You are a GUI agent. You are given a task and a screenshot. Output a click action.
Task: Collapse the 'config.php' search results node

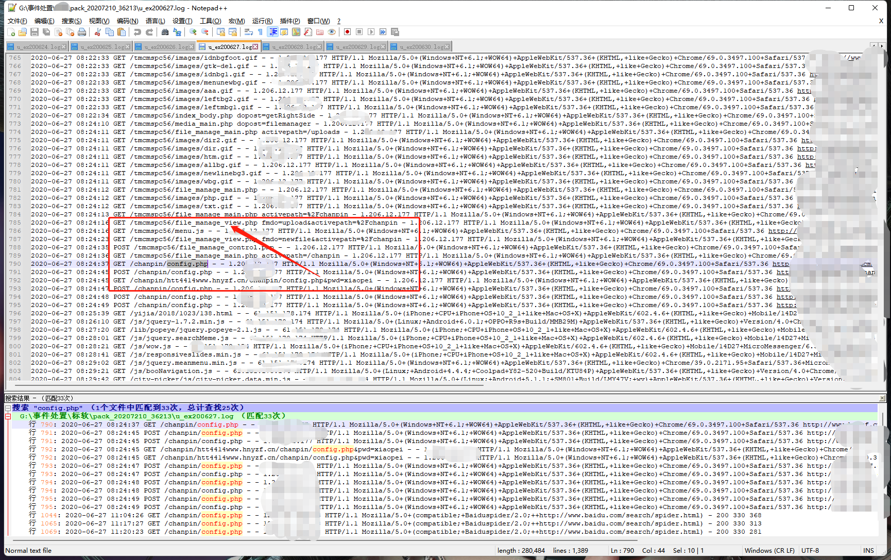[8, 408]
